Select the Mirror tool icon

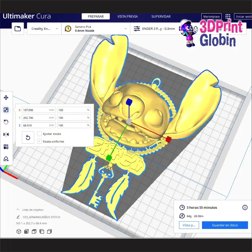(6, 134)
